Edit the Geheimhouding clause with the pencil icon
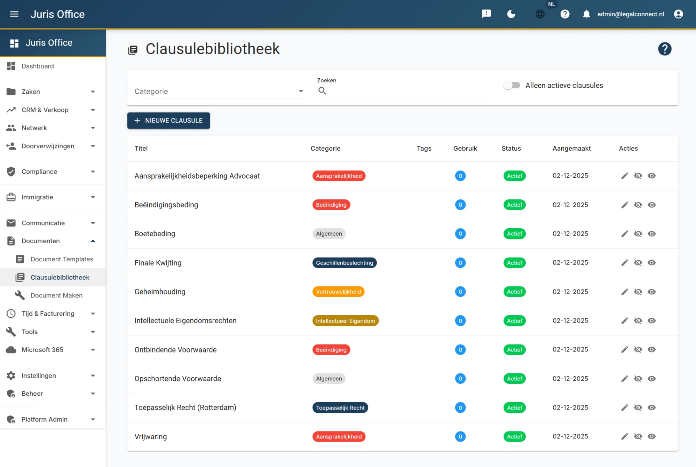 coord(625,292)
